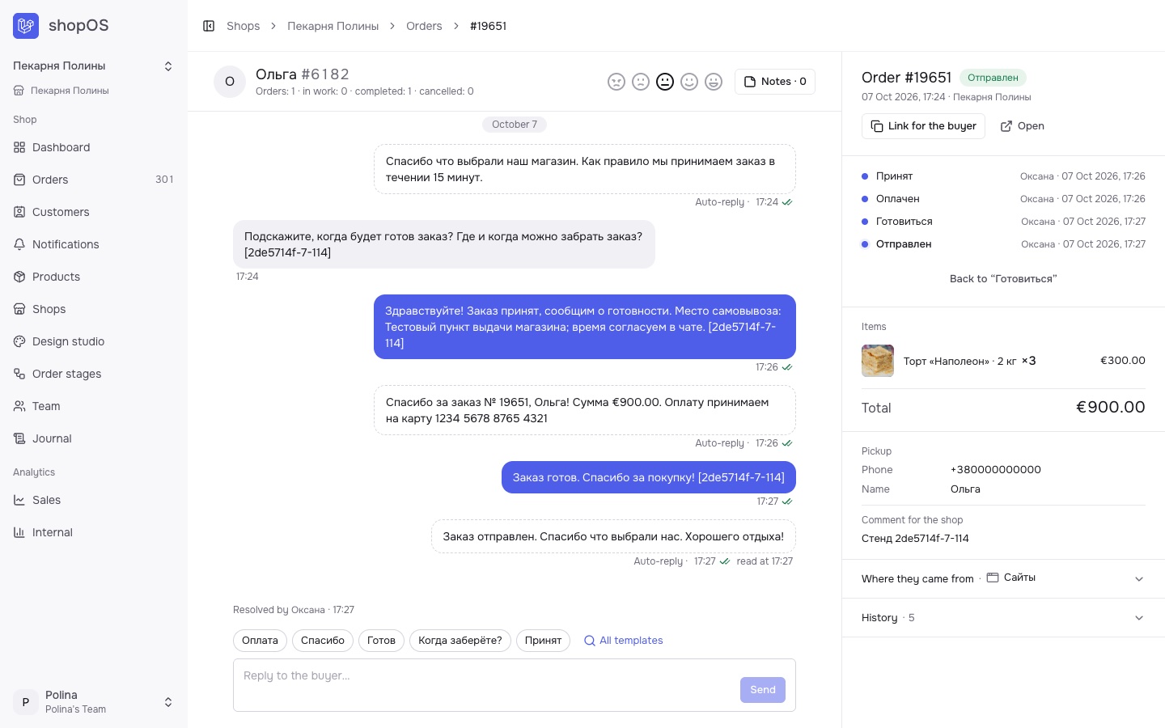This screenshot has height=728, width=1165.
Task: Insert the Когда заберёте? template
Action: [460, 641]
